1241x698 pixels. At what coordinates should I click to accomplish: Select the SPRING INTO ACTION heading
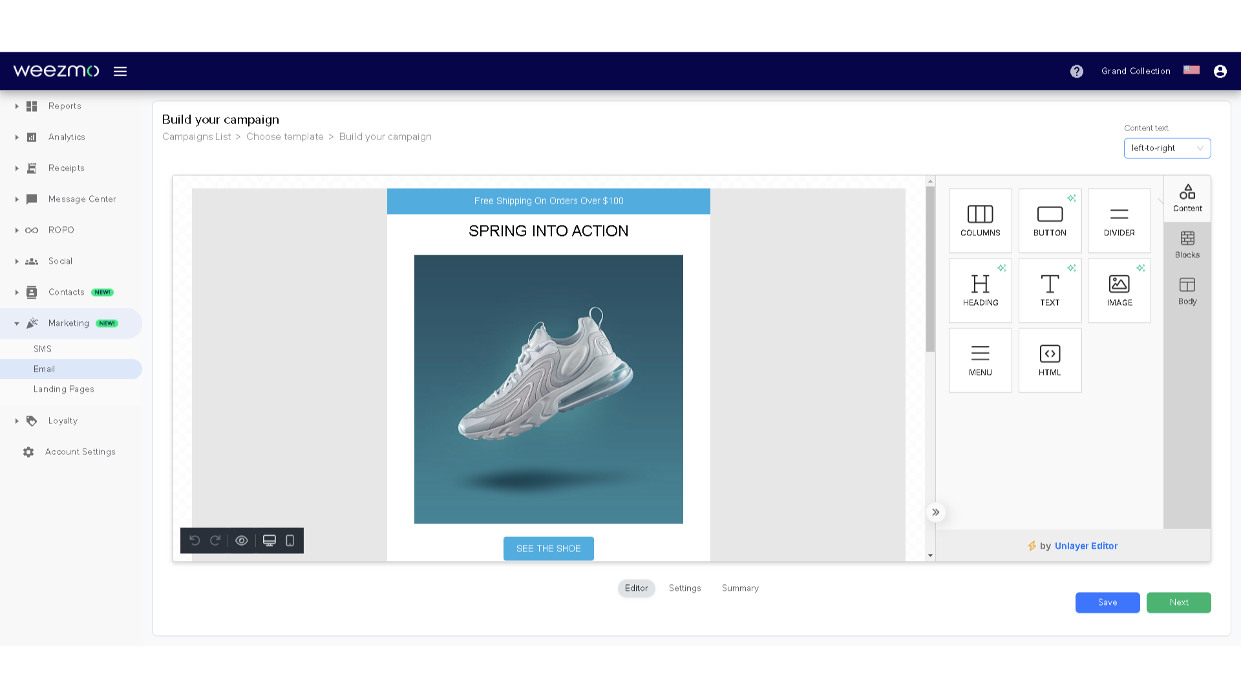point(548,231)
